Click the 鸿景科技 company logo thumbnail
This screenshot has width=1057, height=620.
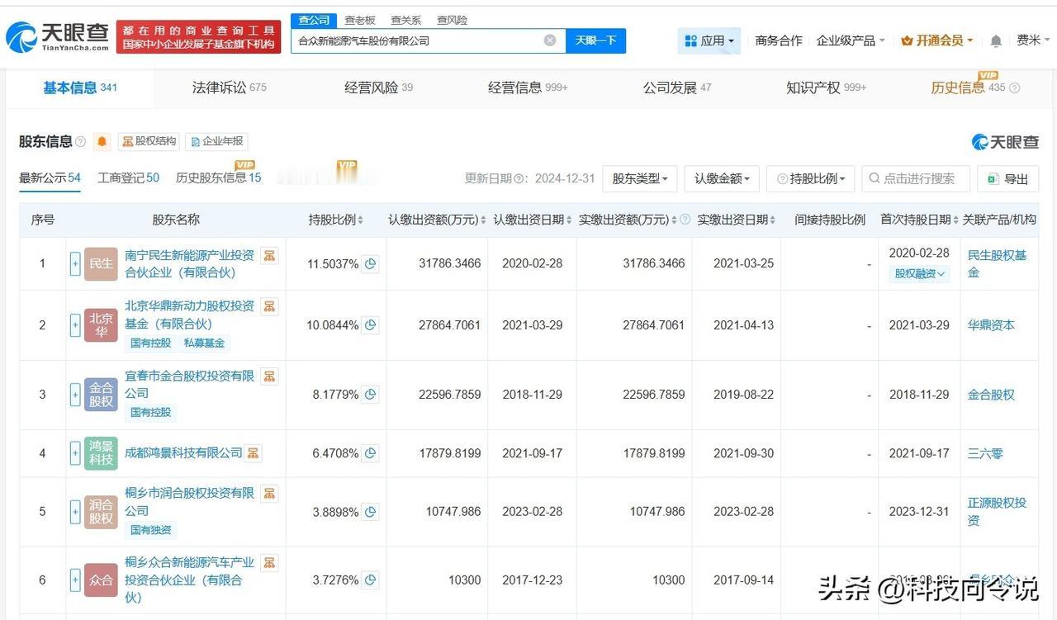101,453
